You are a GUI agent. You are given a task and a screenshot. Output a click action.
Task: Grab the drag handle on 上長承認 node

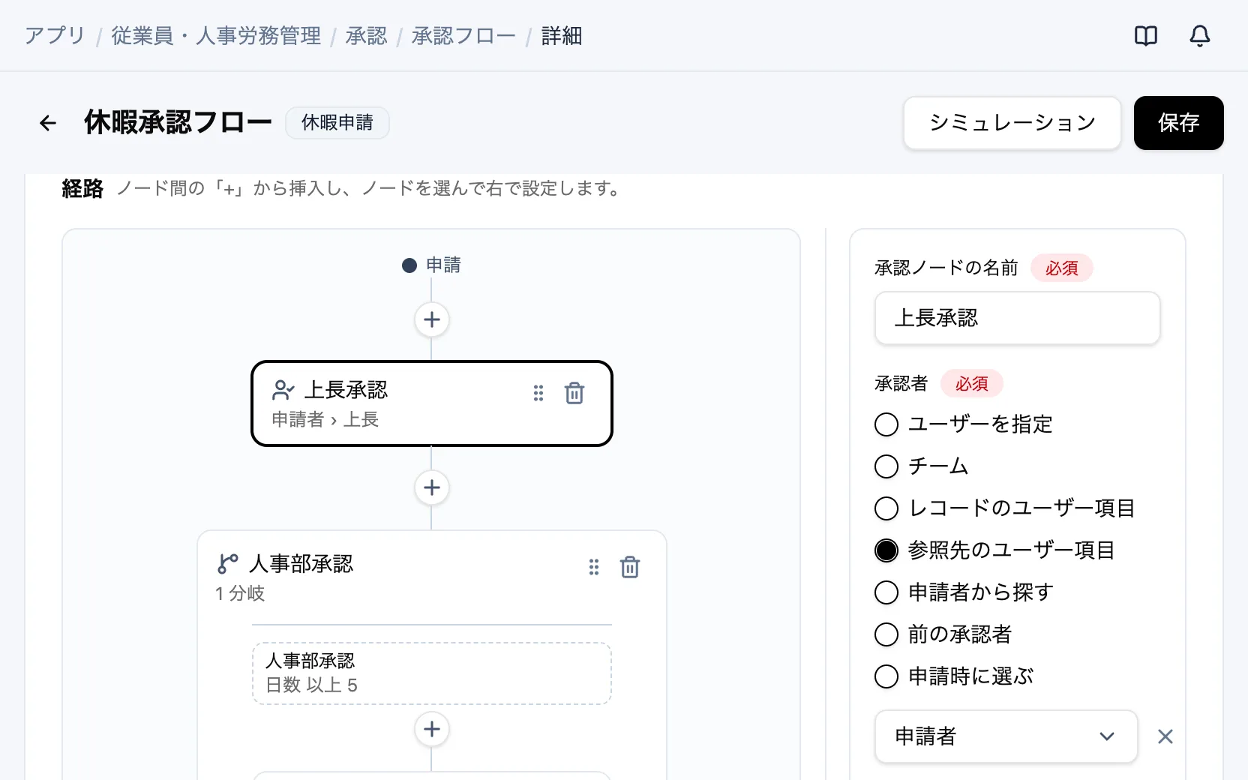tap(538, 393)
